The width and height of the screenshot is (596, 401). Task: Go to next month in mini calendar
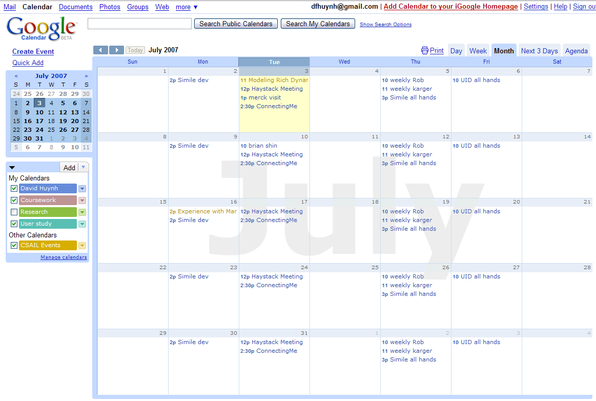pyautogui.click(x=86, y=76)
